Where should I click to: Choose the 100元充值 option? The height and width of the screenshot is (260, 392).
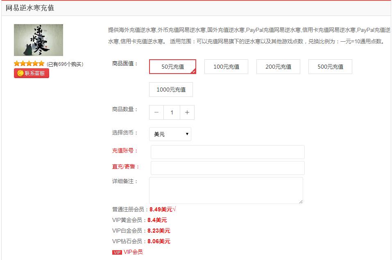click(226, 67)
